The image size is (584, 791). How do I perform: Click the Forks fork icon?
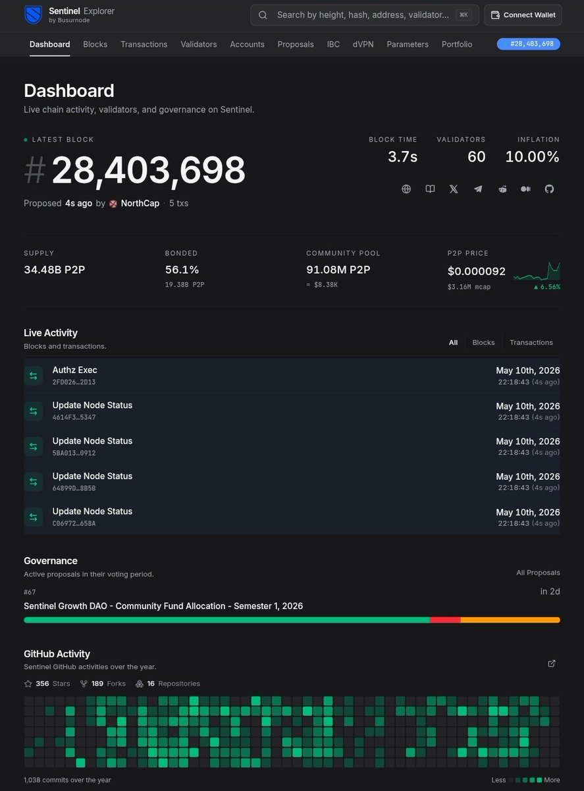84,684
